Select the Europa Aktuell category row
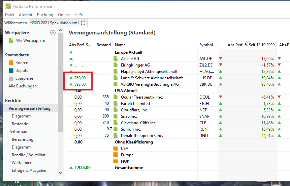 [x=129, y=52]
